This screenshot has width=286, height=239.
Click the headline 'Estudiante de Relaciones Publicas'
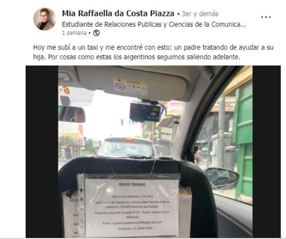point(112,24)
